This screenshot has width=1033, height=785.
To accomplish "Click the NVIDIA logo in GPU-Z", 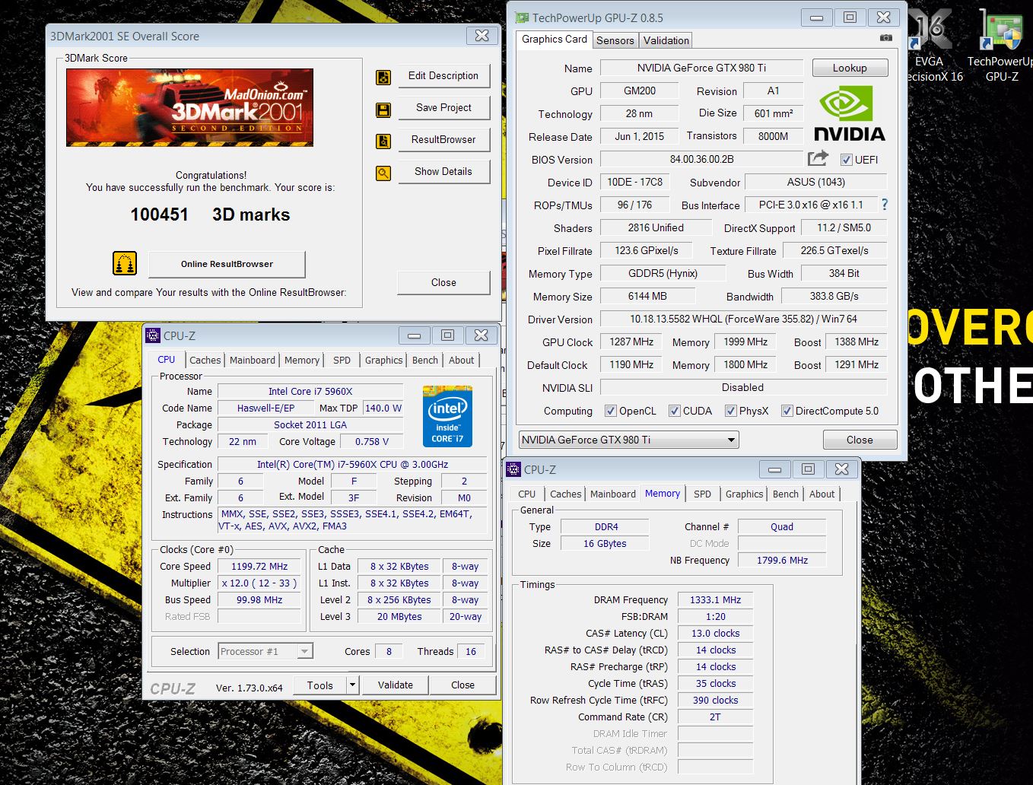I will pos(850,114).
